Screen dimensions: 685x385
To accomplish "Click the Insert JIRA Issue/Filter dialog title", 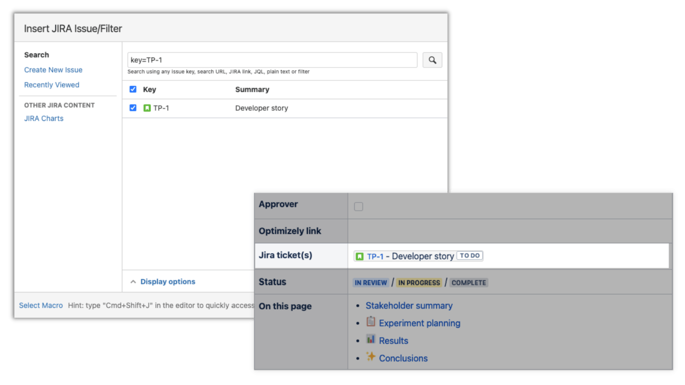I will [73, 29].
